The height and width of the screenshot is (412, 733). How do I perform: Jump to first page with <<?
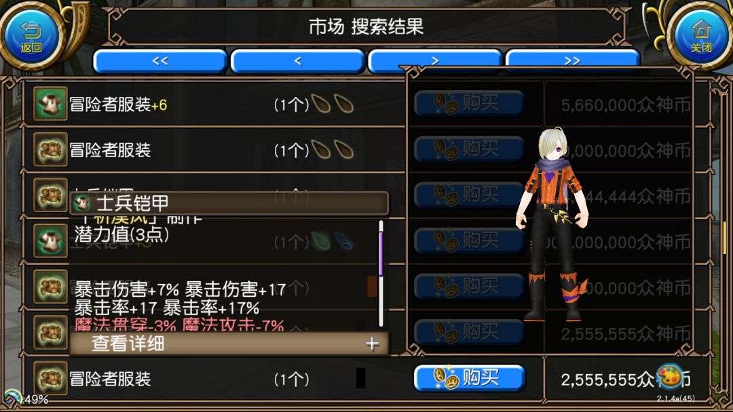coord(160,61)
